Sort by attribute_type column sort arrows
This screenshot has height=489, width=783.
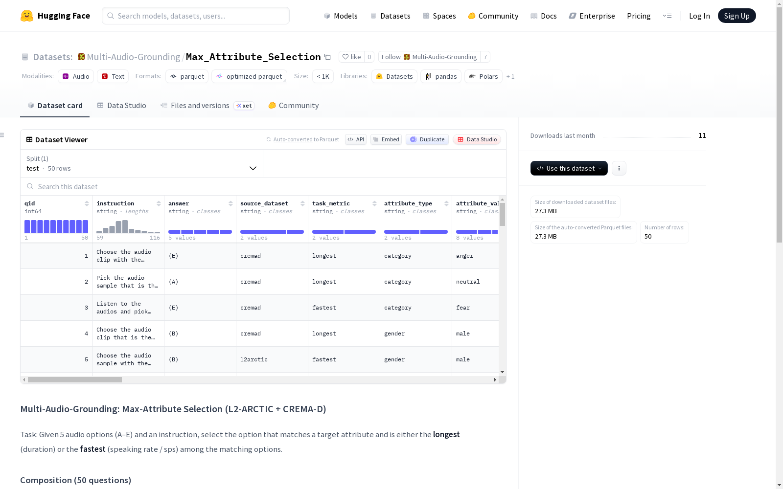446,203
